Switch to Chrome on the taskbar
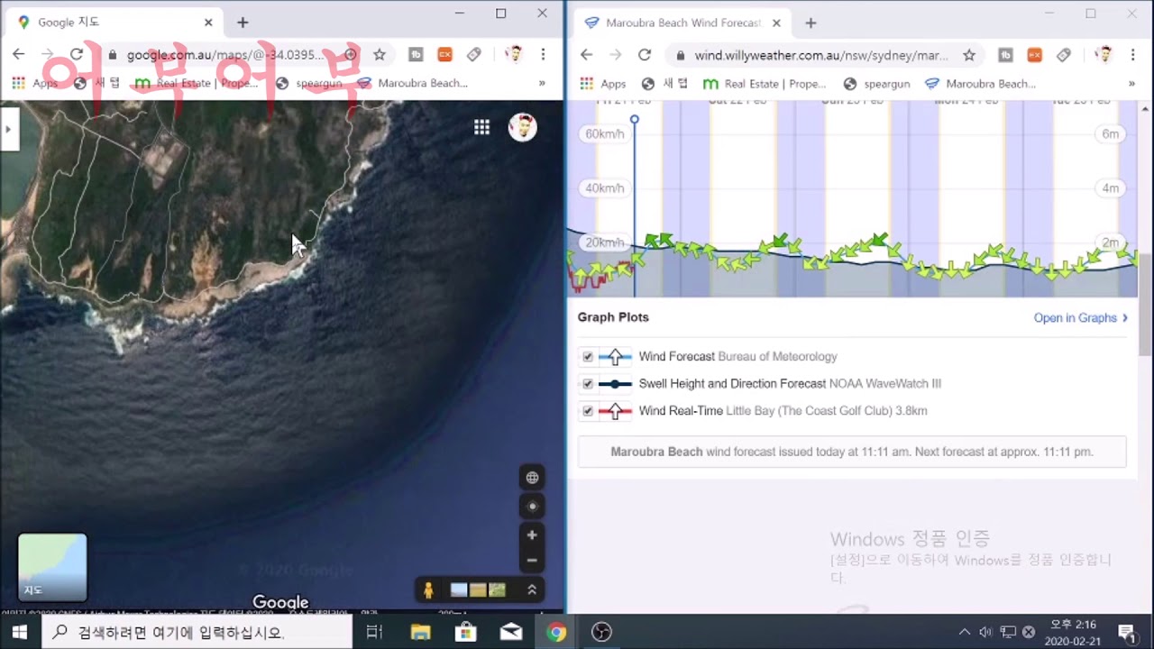 pyautogui.click(x=555, y=632)
